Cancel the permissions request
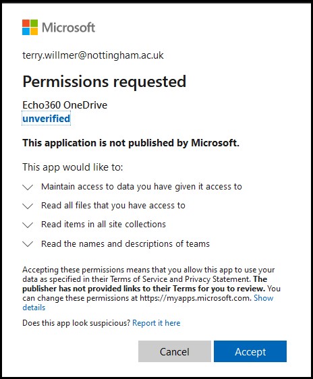Viewport: 313px width, 379px height. pyautogui.click(x=175, y=351)
